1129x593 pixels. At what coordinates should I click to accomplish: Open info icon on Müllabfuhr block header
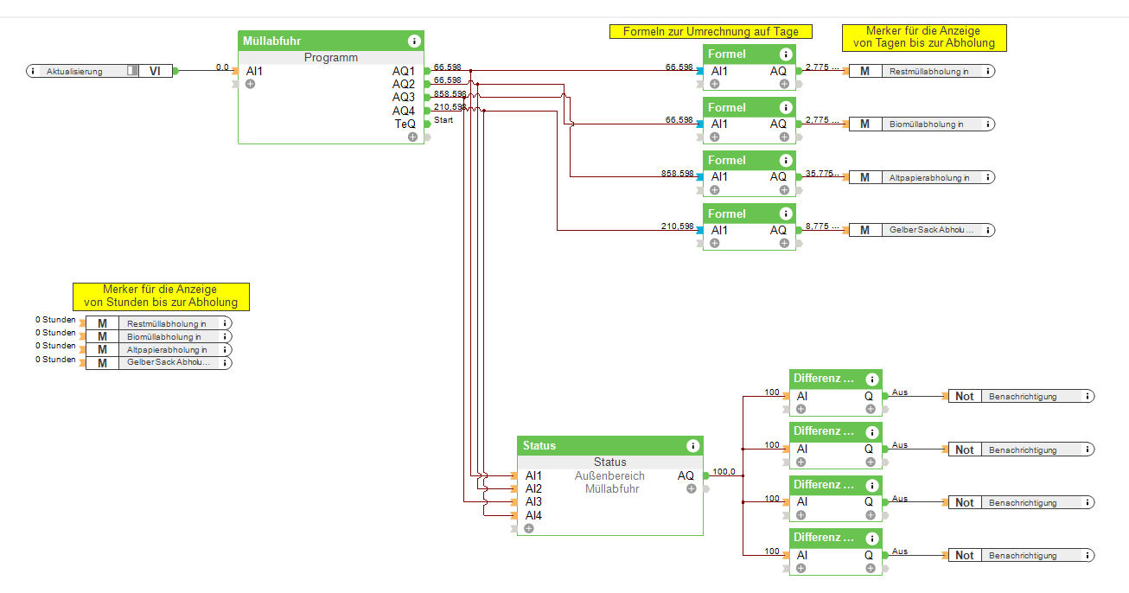coord(414,41)
